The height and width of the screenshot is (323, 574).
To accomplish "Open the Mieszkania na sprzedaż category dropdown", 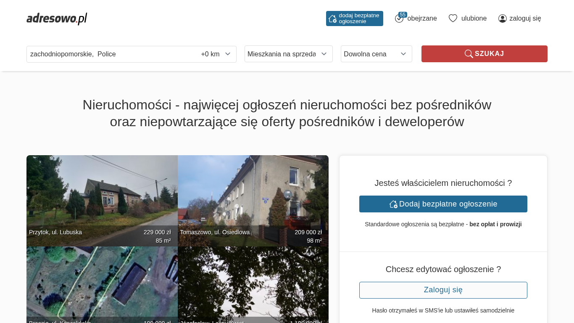I will point(288,54).
